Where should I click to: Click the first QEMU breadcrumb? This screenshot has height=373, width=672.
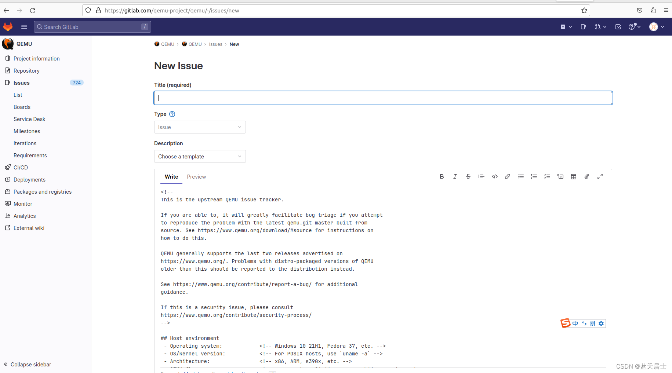pos(164,44)
